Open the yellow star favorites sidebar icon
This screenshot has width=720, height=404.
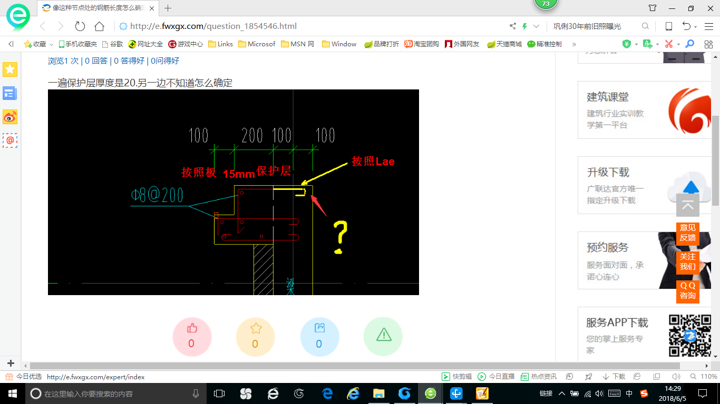point(10,69)
